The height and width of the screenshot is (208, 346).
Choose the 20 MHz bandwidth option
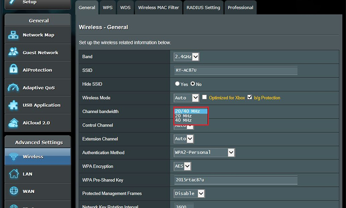pyautogui.click(x=191, y=116)
